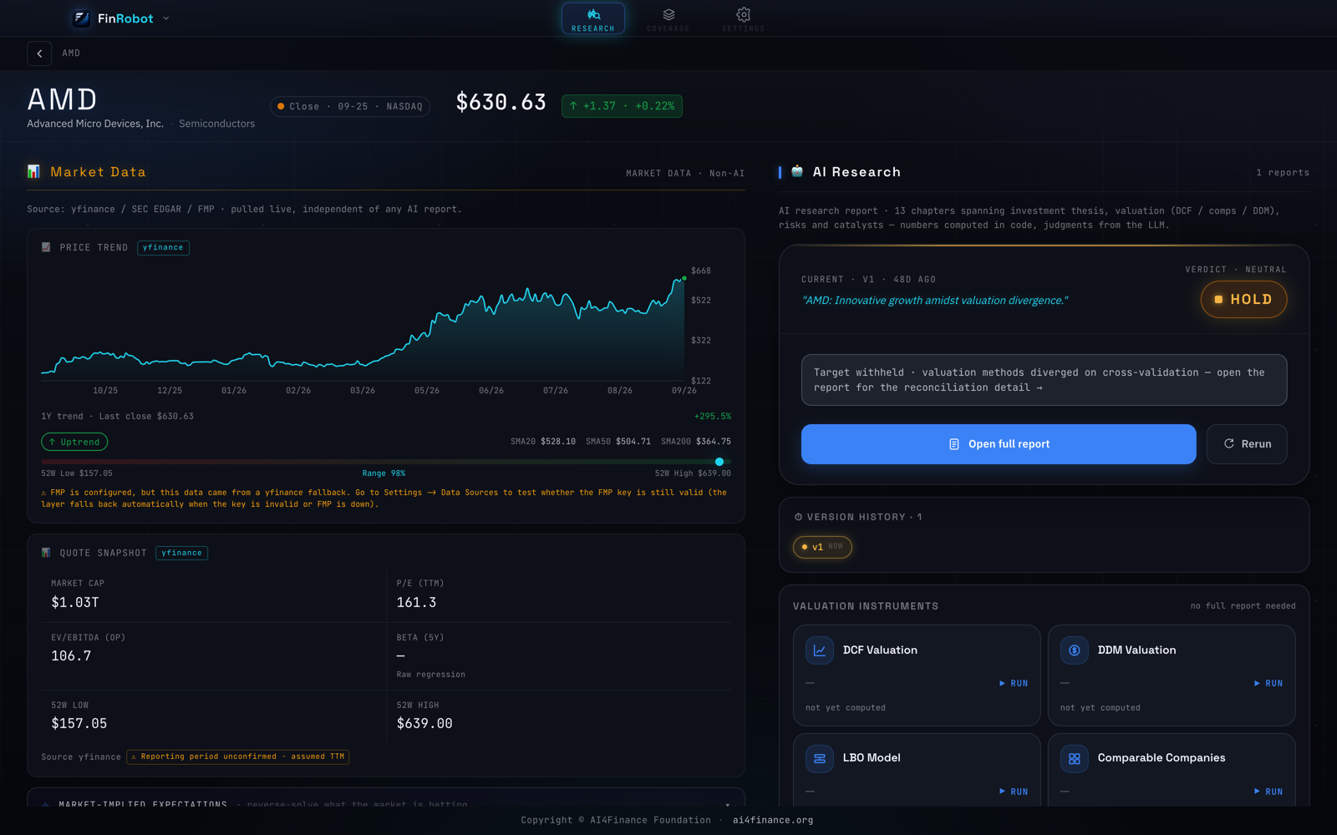Click the 1 reports count label
Viewport: 1337px width, 835px height.
click(x=1283, y=173)
